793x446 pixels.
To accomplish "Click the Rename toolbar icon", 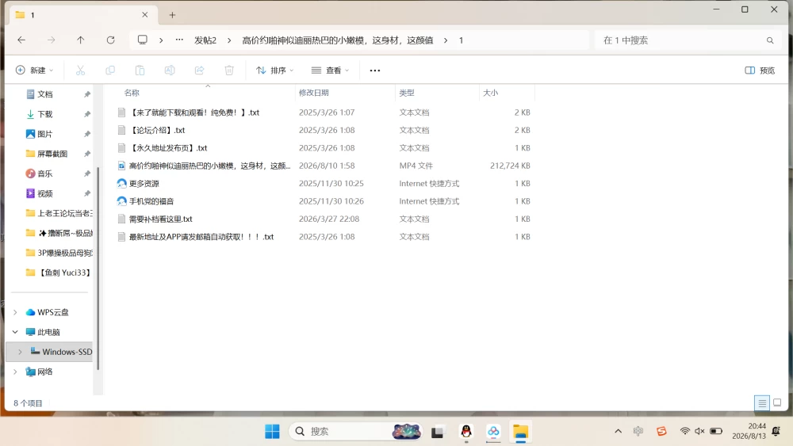I will (170, 71).
